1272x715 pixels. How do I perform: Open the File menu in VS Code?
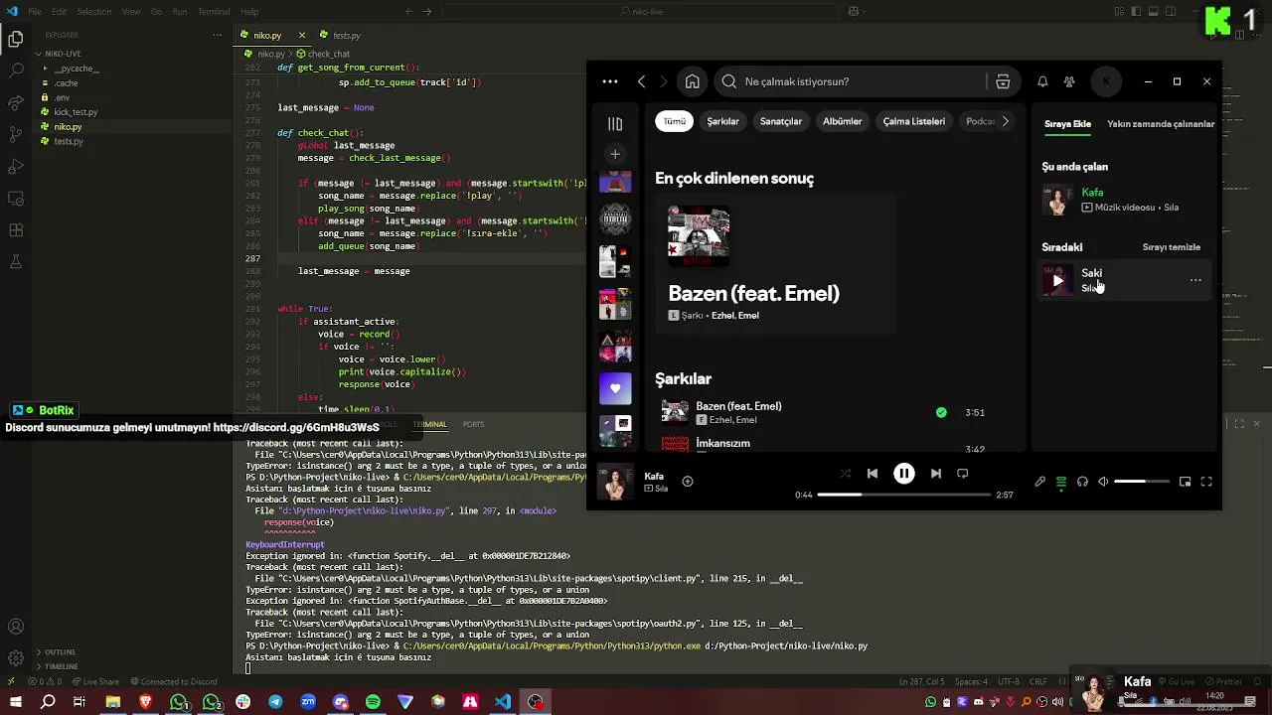click(35, 12)
